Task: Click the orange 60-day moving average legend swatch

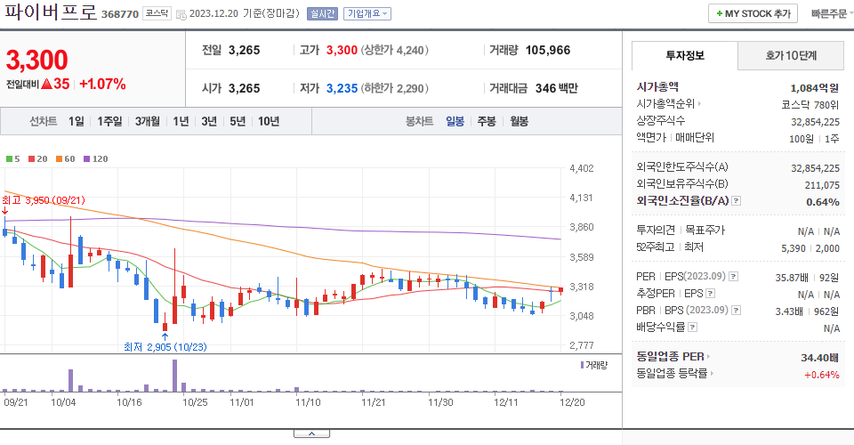Action: tap(59, 159)
